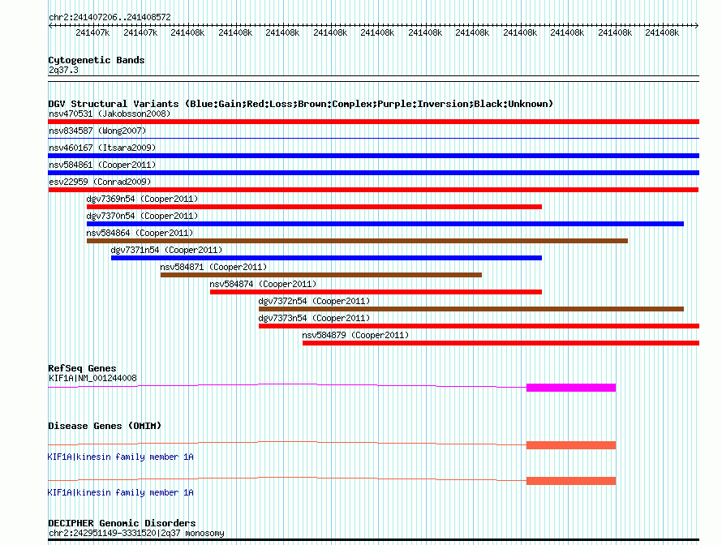The width and height of the screenshot is (722, 545).
Task: Select the nsv584871 brown bar
Action: (x=321, y=275)
